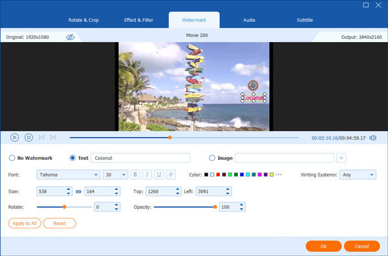Click the add image plus button
Screen dimensions: 388x256
(x=341, y=158)
